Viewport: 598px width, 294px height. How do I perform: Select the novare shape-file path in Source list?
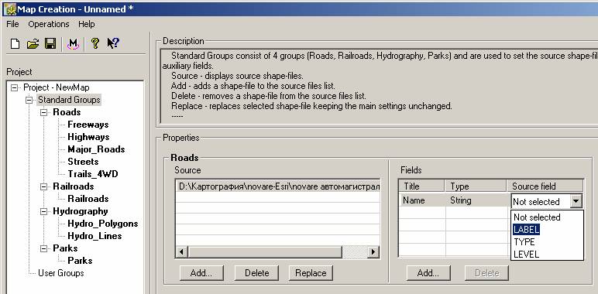tap(278, 186)
